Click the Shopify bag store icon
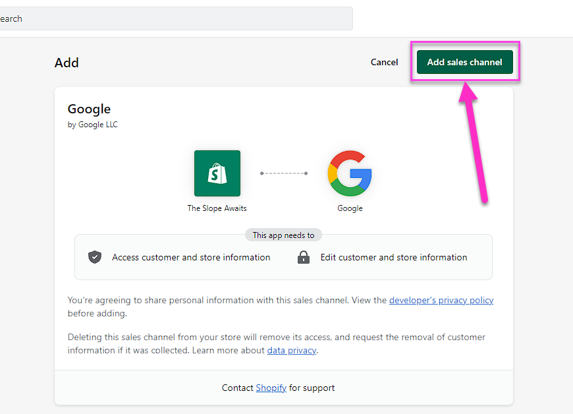Viewport: 573px width, 414px height. pos(217,173)
